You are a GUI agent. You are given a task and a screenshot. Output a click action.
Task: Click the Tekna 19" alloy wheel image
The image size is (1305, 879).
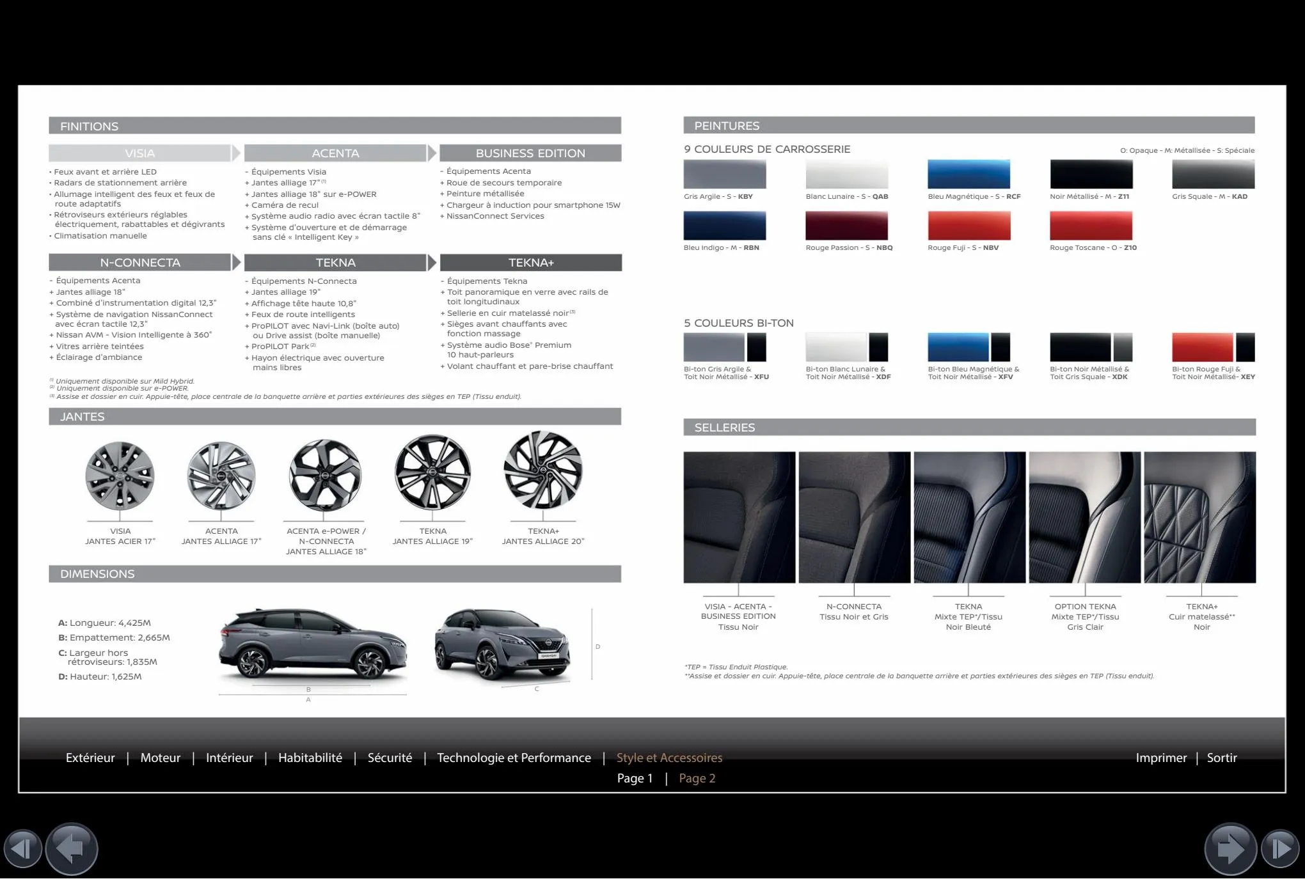433,473
